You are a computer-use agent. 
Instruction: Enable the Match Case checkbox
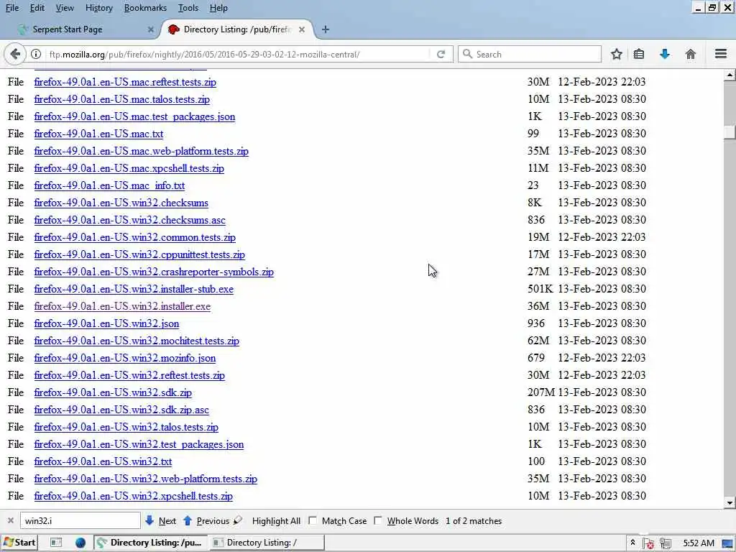[x=313, y=520]
